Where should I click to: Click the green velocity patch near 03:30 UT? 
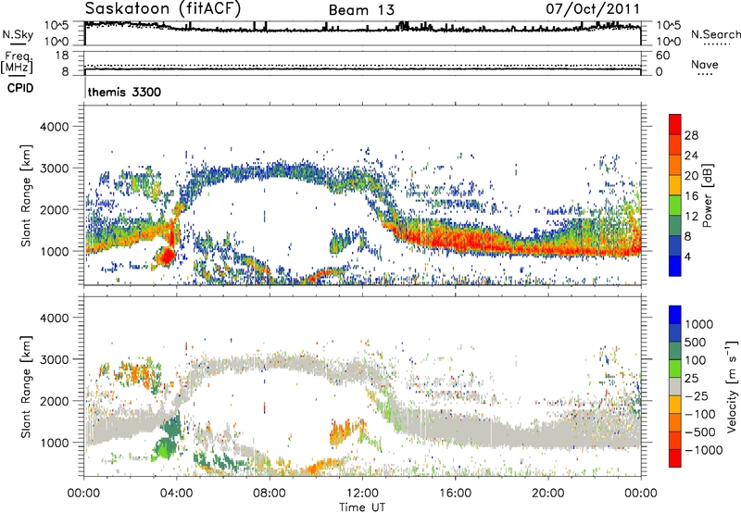[x=167, y=446]
